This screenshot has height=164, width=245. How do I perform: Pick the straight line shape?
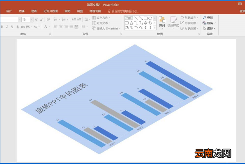tap(136, 18)
